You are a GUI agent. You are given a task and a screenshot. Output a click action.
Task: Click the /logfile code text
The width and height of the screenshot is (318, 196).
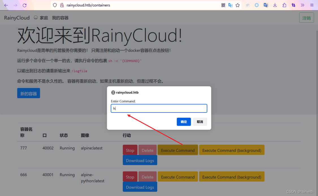(x=79, y=71)
